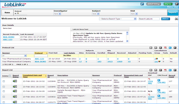Screen dimensions: 179x104
Task: Open column chooser icon in Protocol List
Action: pyautogui.click(x=151, y=48)
